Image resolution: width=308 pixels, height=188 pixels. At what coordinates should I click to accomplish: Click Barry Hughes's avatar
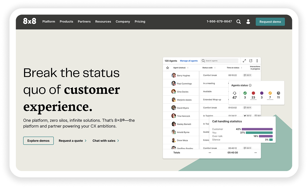pyautogui.click(x=173, y=75)
